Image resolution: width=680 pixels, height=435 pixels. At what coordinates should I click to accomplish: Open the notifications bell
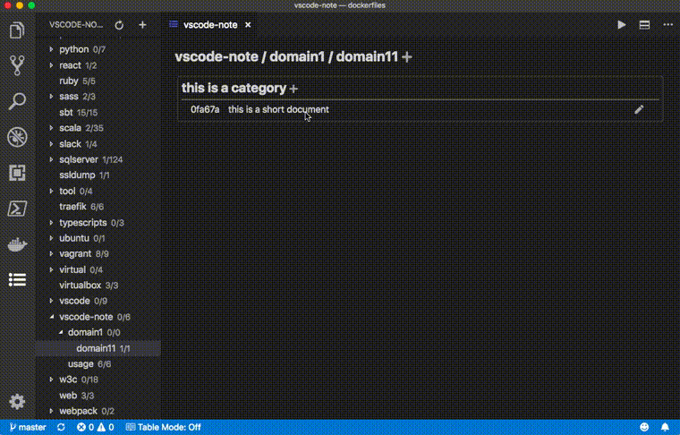tap(665, 427)
